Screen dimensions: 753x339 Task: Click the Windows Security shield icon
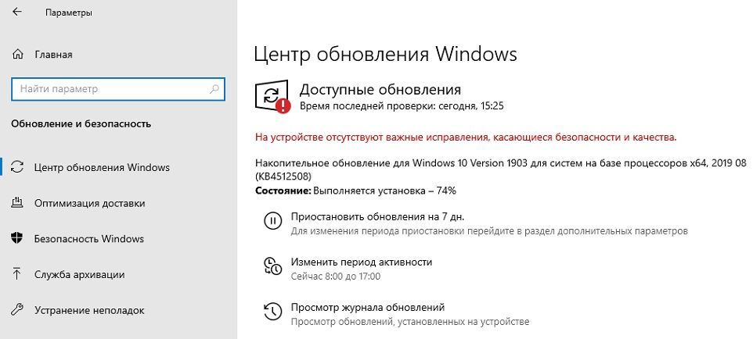pos(18,238)
